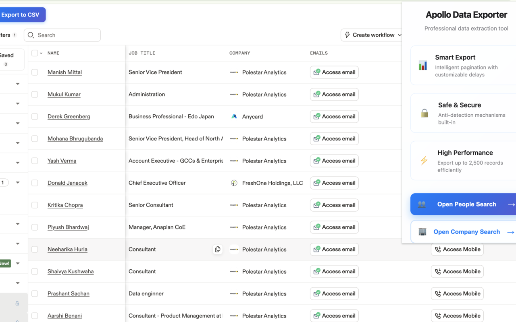Open the Create workflow dropdown
This screenshot has width=516, height=322.
(372, 35)
